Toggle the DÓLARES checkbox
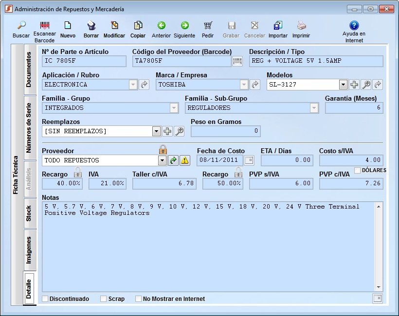Image resolution: width=399 pixels, height=316 pixels. click(357, 170)
